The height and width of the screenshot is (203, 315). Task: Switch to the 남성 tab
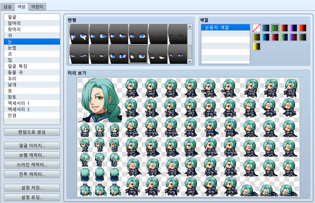8,7
